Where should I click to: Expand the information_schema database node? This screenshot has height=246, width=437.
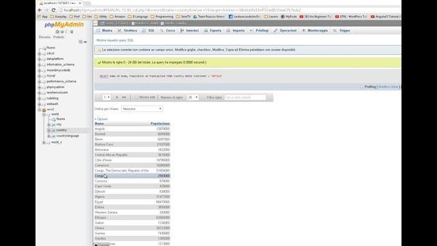40,65
